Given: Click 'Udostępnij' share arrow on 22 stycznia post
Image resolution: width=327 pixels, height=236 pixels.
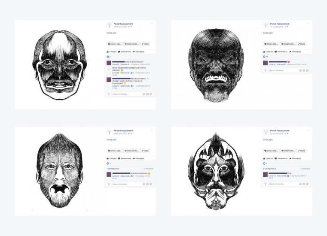Looking at the screenshot, I should tap(295, 158).
